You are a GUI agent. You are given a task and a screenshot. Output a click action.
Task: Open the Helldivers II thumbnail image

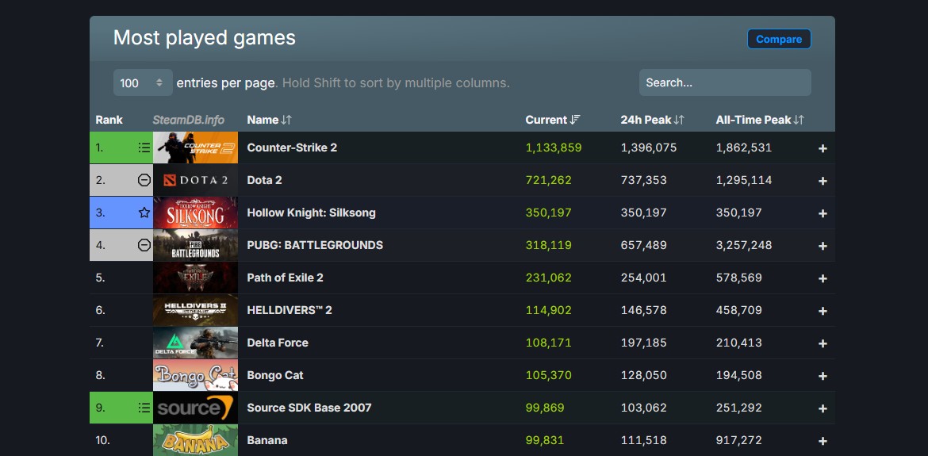[x=195, y=311]
